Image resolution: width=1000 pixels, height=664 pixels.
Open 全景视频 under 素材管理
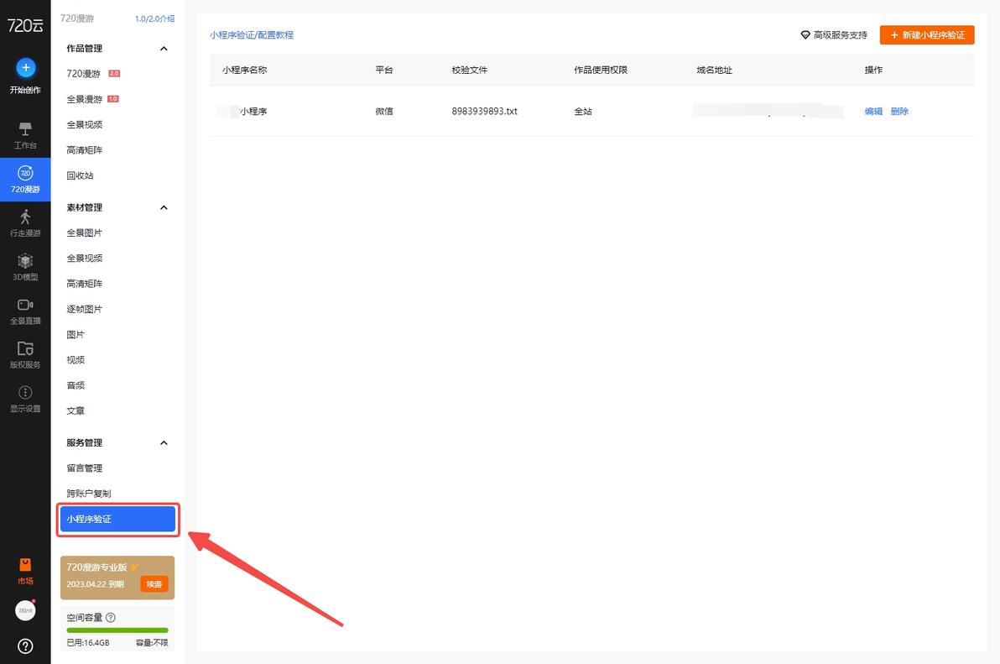click(84, 259)
